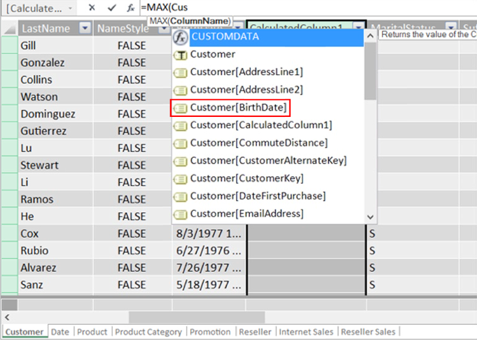Open the LastName column filter dropdown
Viewport: 477px width, 340px height.
point(85,28)
